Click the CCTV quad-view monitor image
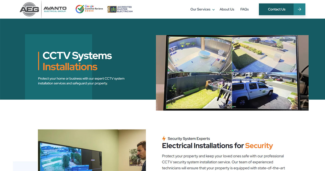Viewport: 325px width, 171px height. pos(232,72)
